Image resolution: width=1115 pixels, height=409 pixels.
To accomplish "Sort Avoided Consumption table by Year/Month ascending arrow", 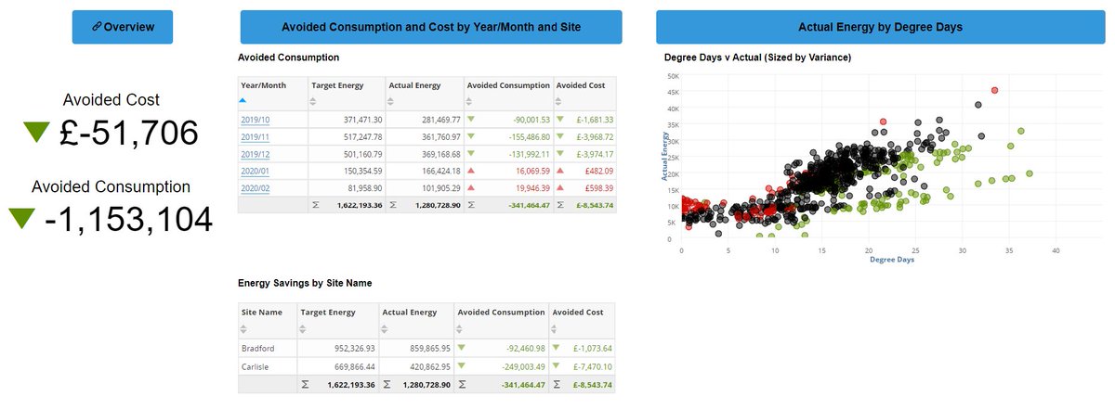I will (x=243, y=99).
